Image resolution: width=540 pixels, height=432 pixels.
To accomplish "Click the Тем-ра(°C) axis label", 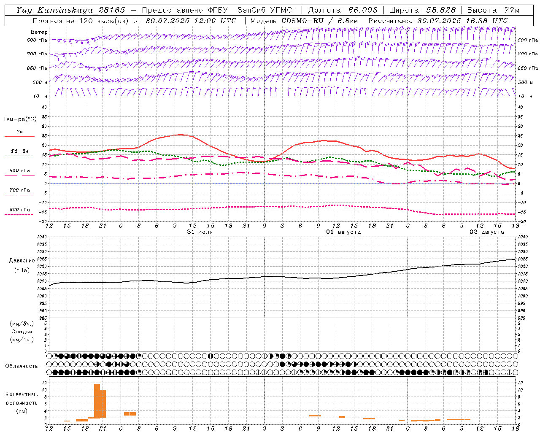I will (x=20, y=119).
